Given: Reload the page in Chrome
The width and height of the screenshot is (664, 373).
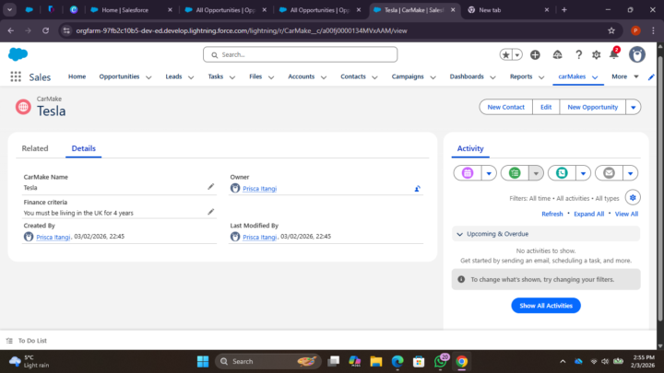Looking at the screenshot, I should click(45, 30).
